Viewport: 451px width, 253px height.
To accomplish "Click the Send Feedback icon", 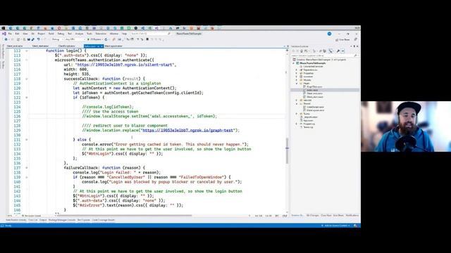I will coord(355,39).
